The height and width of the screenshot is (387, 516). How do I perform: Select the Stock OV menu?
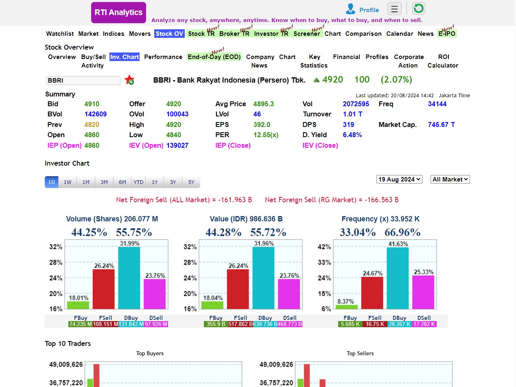(170, 34)
